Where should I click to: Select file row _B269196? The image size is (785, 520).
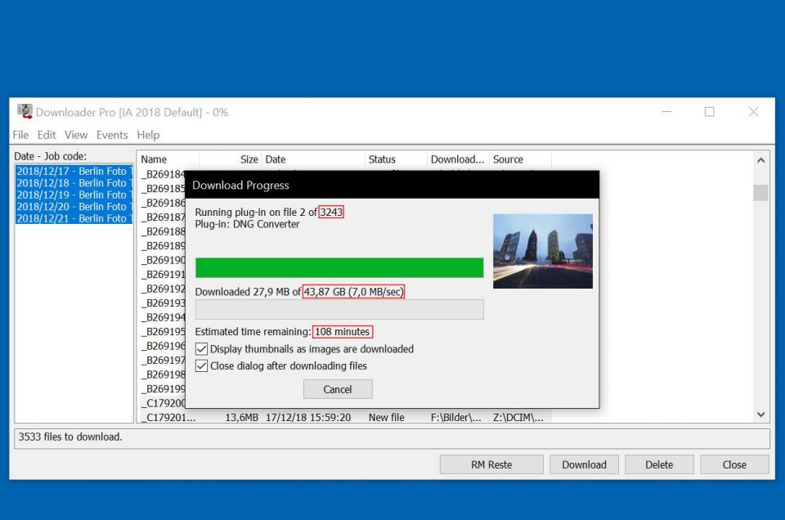(164, 346)
